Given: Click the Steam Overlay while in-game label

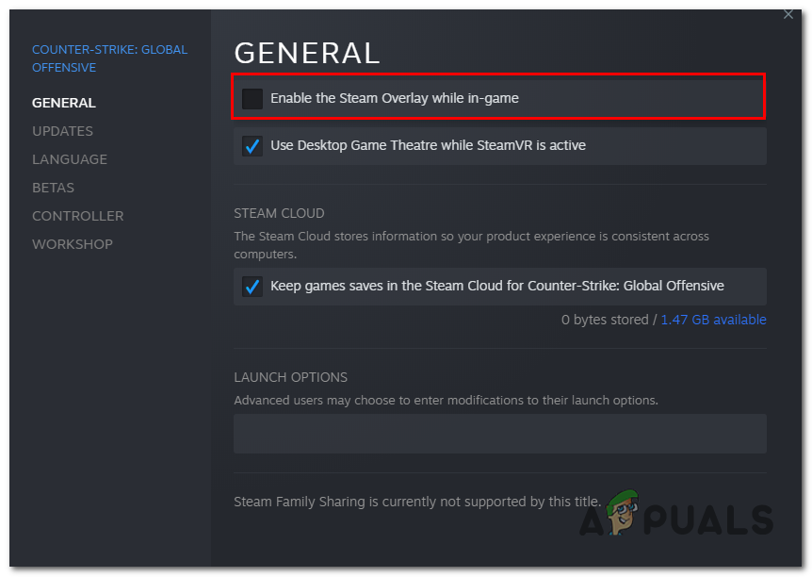Looking at the screenshot, I should [x=395, y=98].
